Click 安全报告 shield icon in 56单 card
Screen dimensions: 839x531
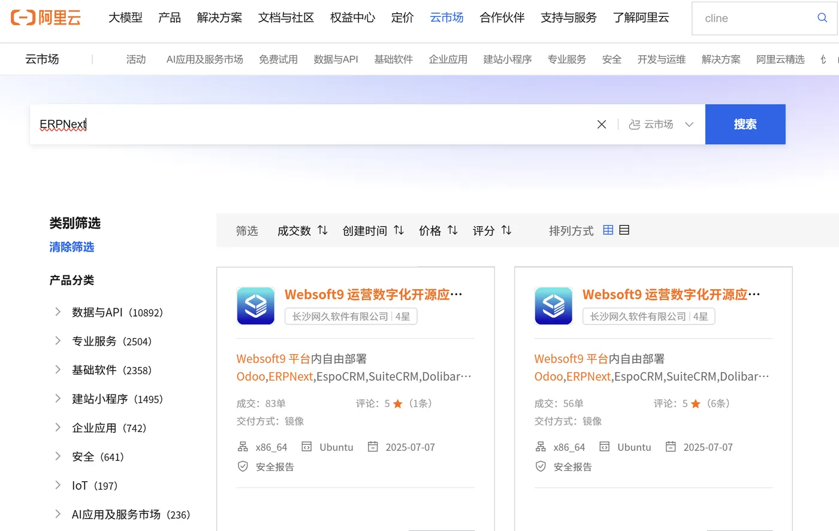tap(541, 466)
